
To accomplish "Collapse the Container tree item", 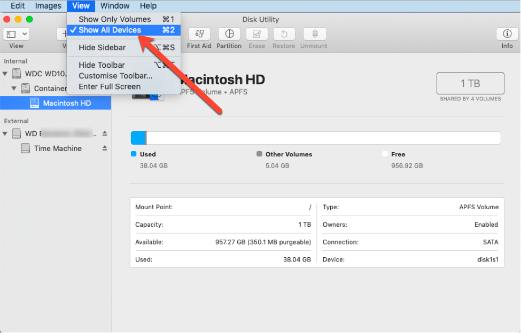I will coord(14,88).
